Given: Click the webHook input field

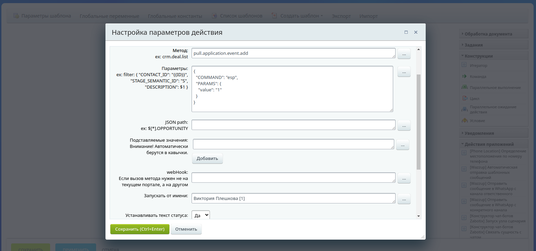Looking at the screenshot, I should coord(294,178).
